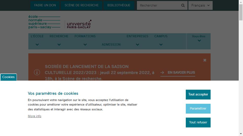Click the info icon in the banner
Image resolution: width=243 pixels, height=136 pixels.
point(37,72)
